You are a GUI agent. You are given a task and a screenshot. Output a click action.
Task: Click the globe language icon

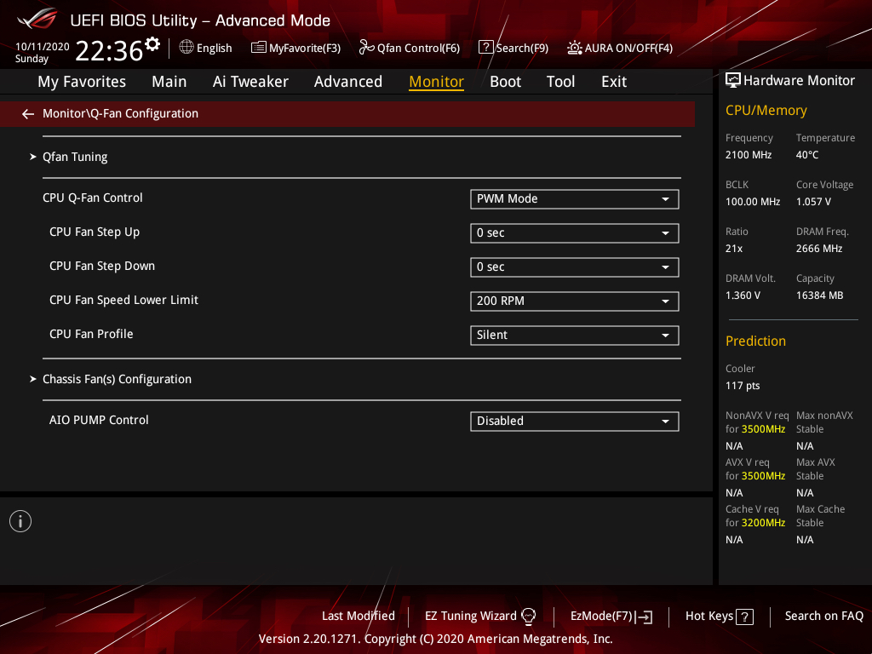(x=186, y=48)
